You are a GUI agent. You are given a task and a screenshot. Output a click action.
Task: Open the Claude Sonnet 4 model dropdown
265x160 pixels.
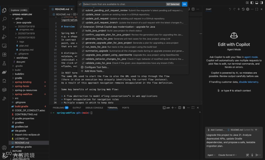tap(227, 155)
